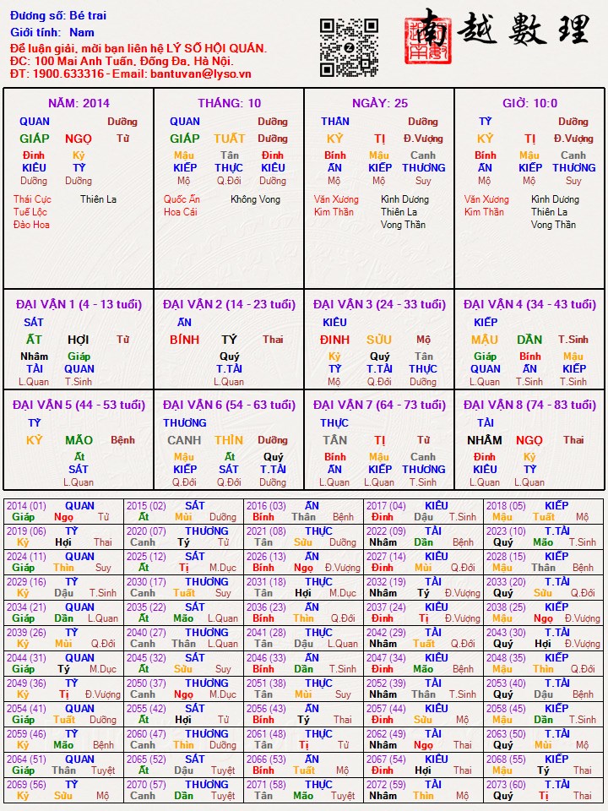
Task: Click 'THÌN' branch in Đại Vận 6
Action: click(x=229, y=440)
